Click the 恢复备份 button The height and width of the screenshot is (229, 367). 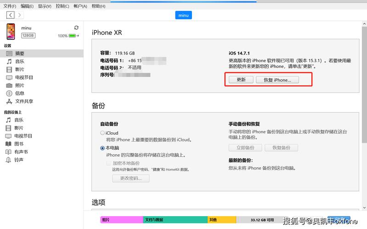click(281, 147)
